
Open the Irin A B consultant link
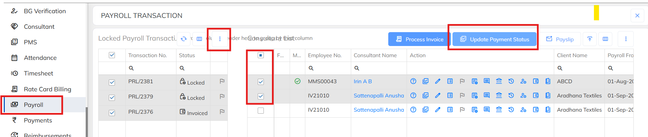tap(362, 82)
